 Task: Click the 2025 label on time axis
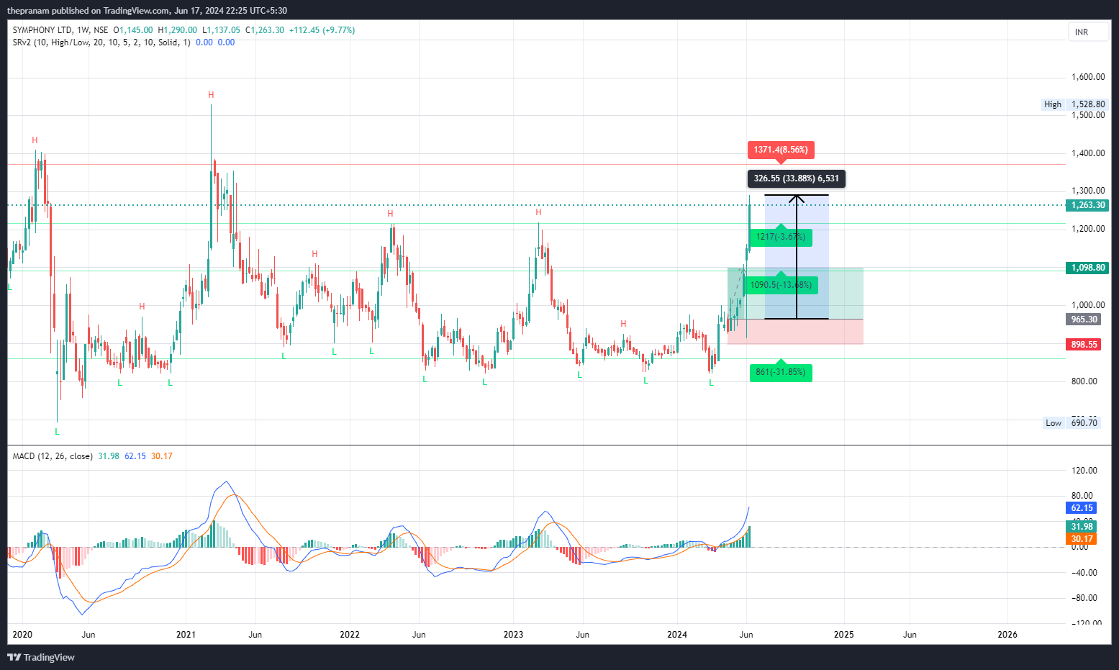coord(844,635)
